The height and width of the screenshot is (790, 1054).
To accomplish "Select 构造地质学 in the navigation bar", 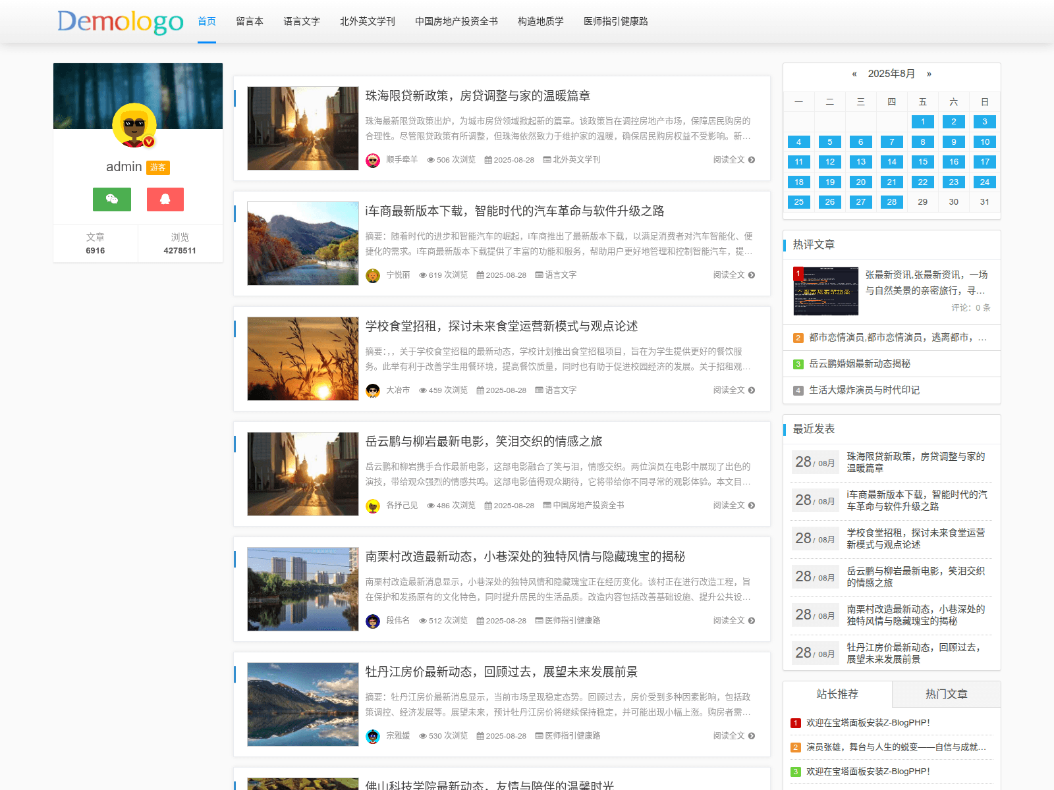I will pos(540,21).
